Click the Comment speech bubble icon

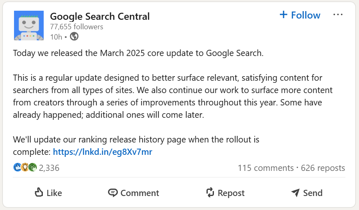click(113, 193)
